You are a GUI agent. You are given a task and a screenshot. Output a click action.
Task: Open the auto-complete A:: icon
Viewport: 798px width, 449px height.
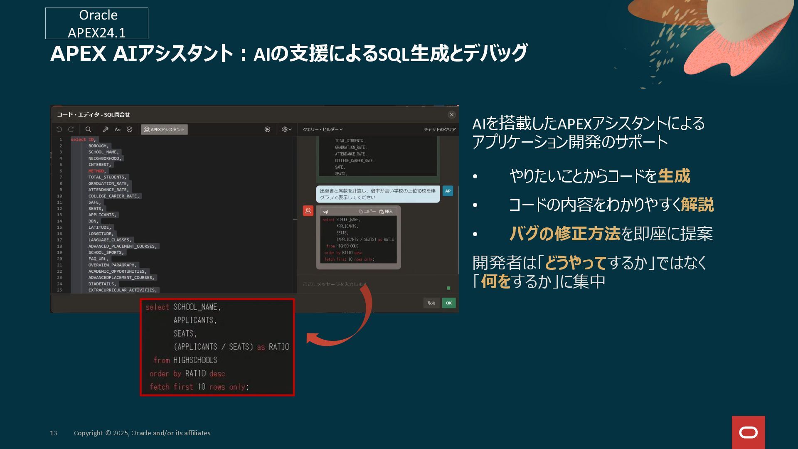pos(118,129)
